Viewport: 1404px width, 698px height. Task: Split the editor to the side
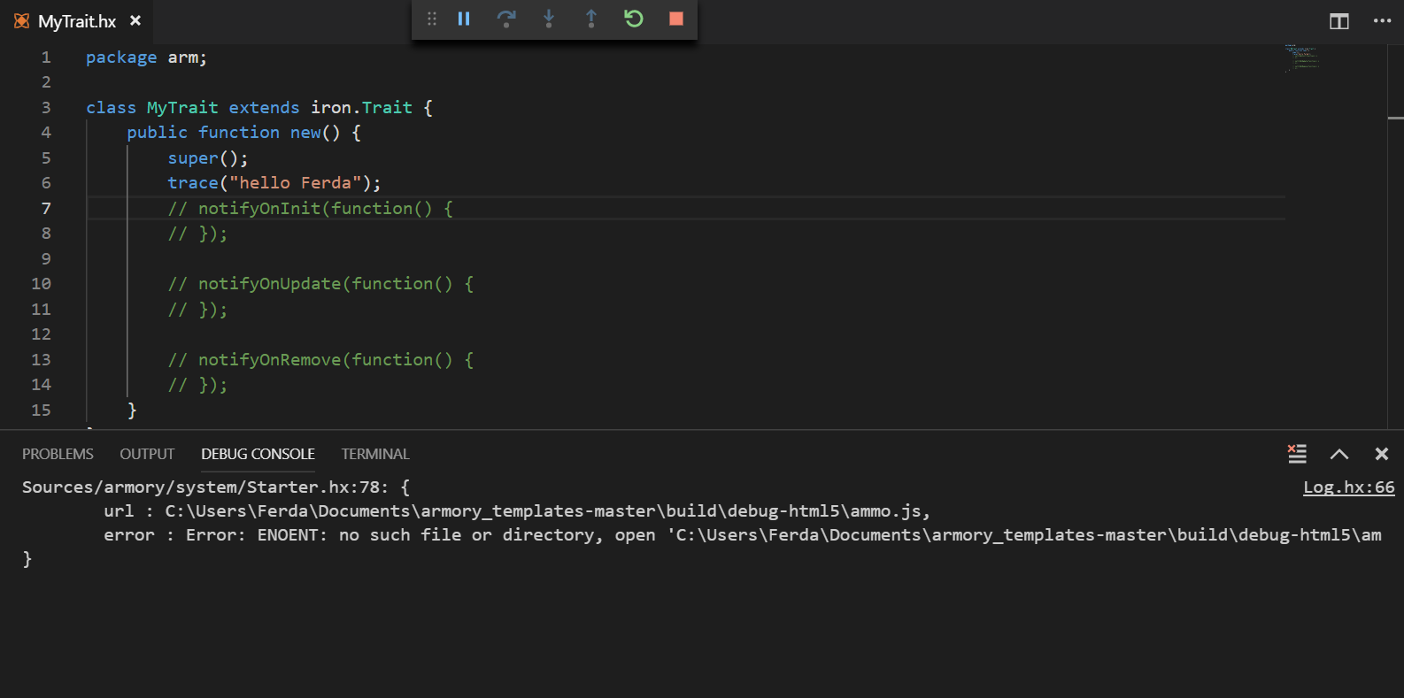click(1339, 20)
